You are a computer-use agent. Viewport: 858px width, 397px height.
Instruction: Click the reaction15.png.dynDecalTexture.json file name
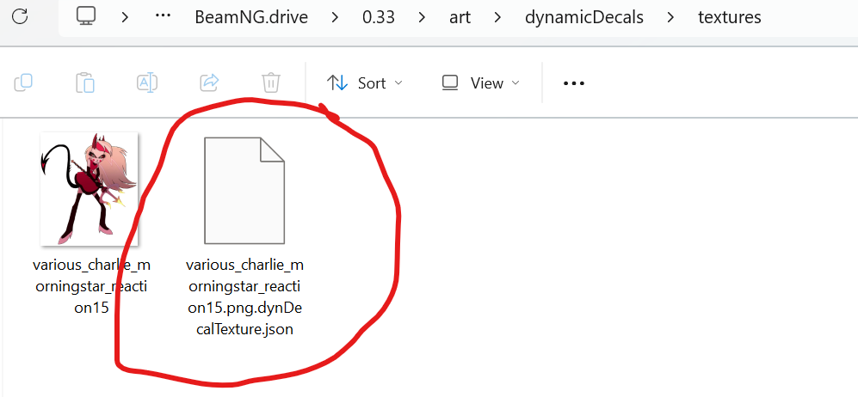pyautogui.click(x=244, y=297)
